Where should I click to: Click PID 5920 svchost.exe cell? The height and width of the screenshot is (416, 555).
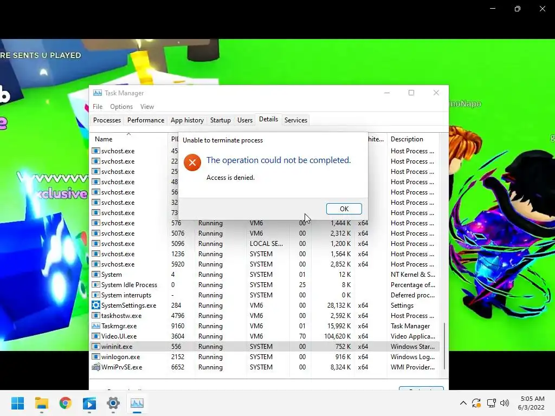(x=178, y=264)
